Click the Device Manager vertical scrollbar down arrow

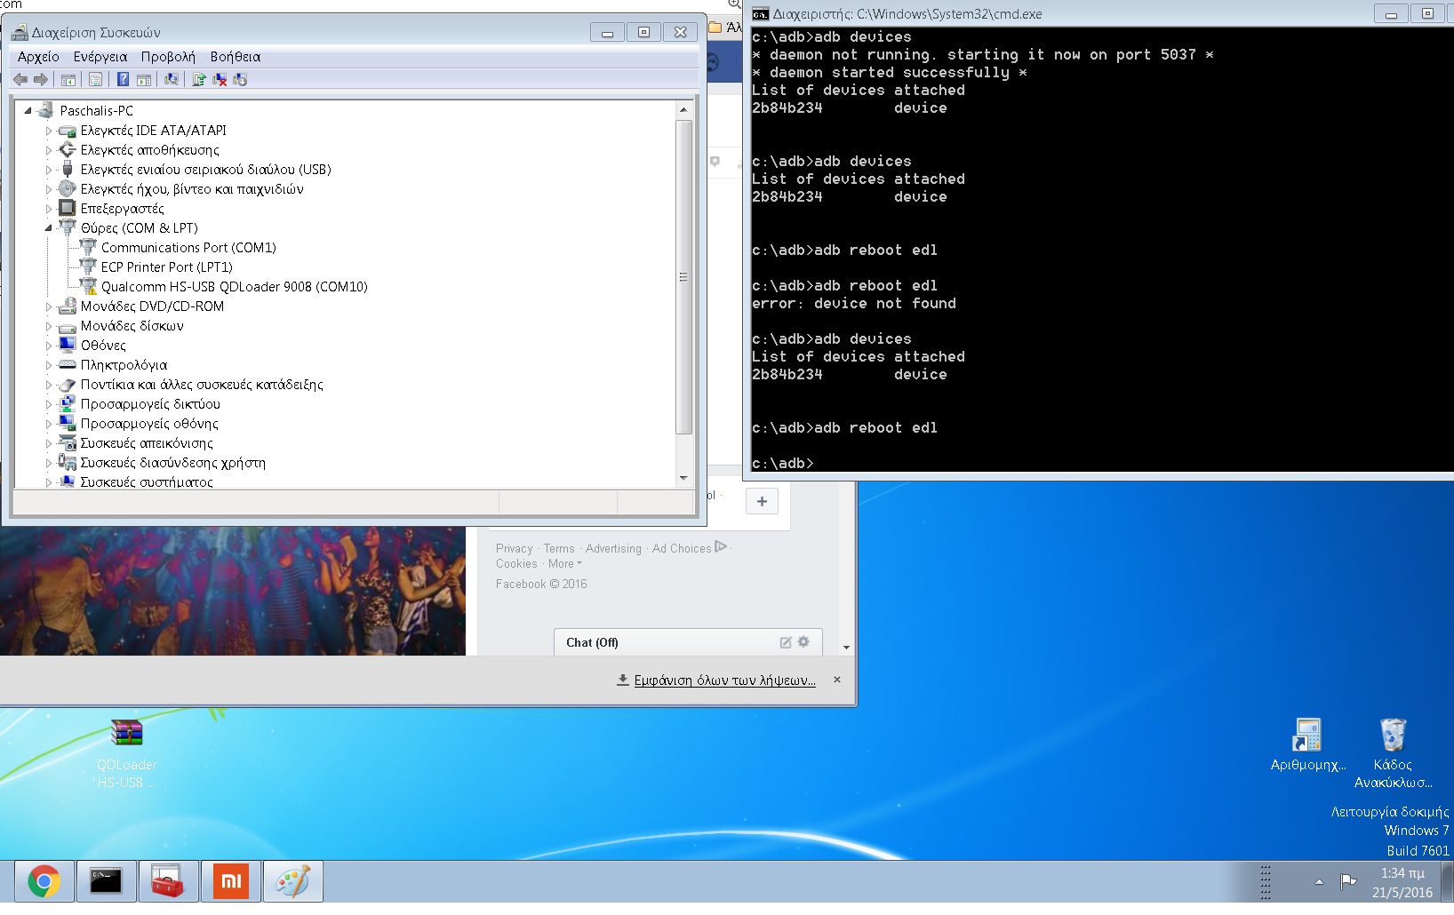[x=683, y=478]
